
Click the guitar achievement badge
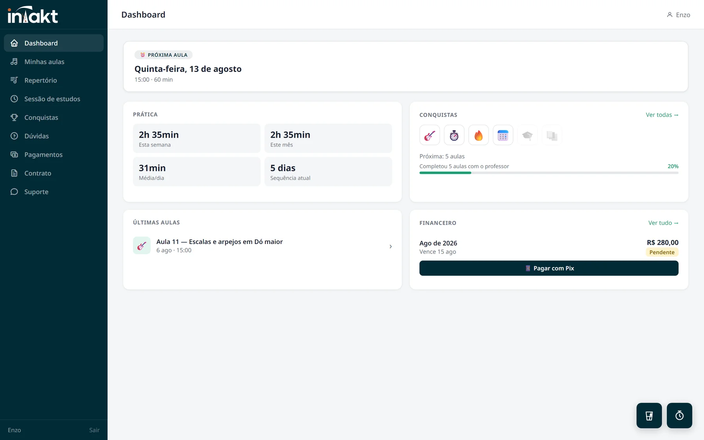429,135
